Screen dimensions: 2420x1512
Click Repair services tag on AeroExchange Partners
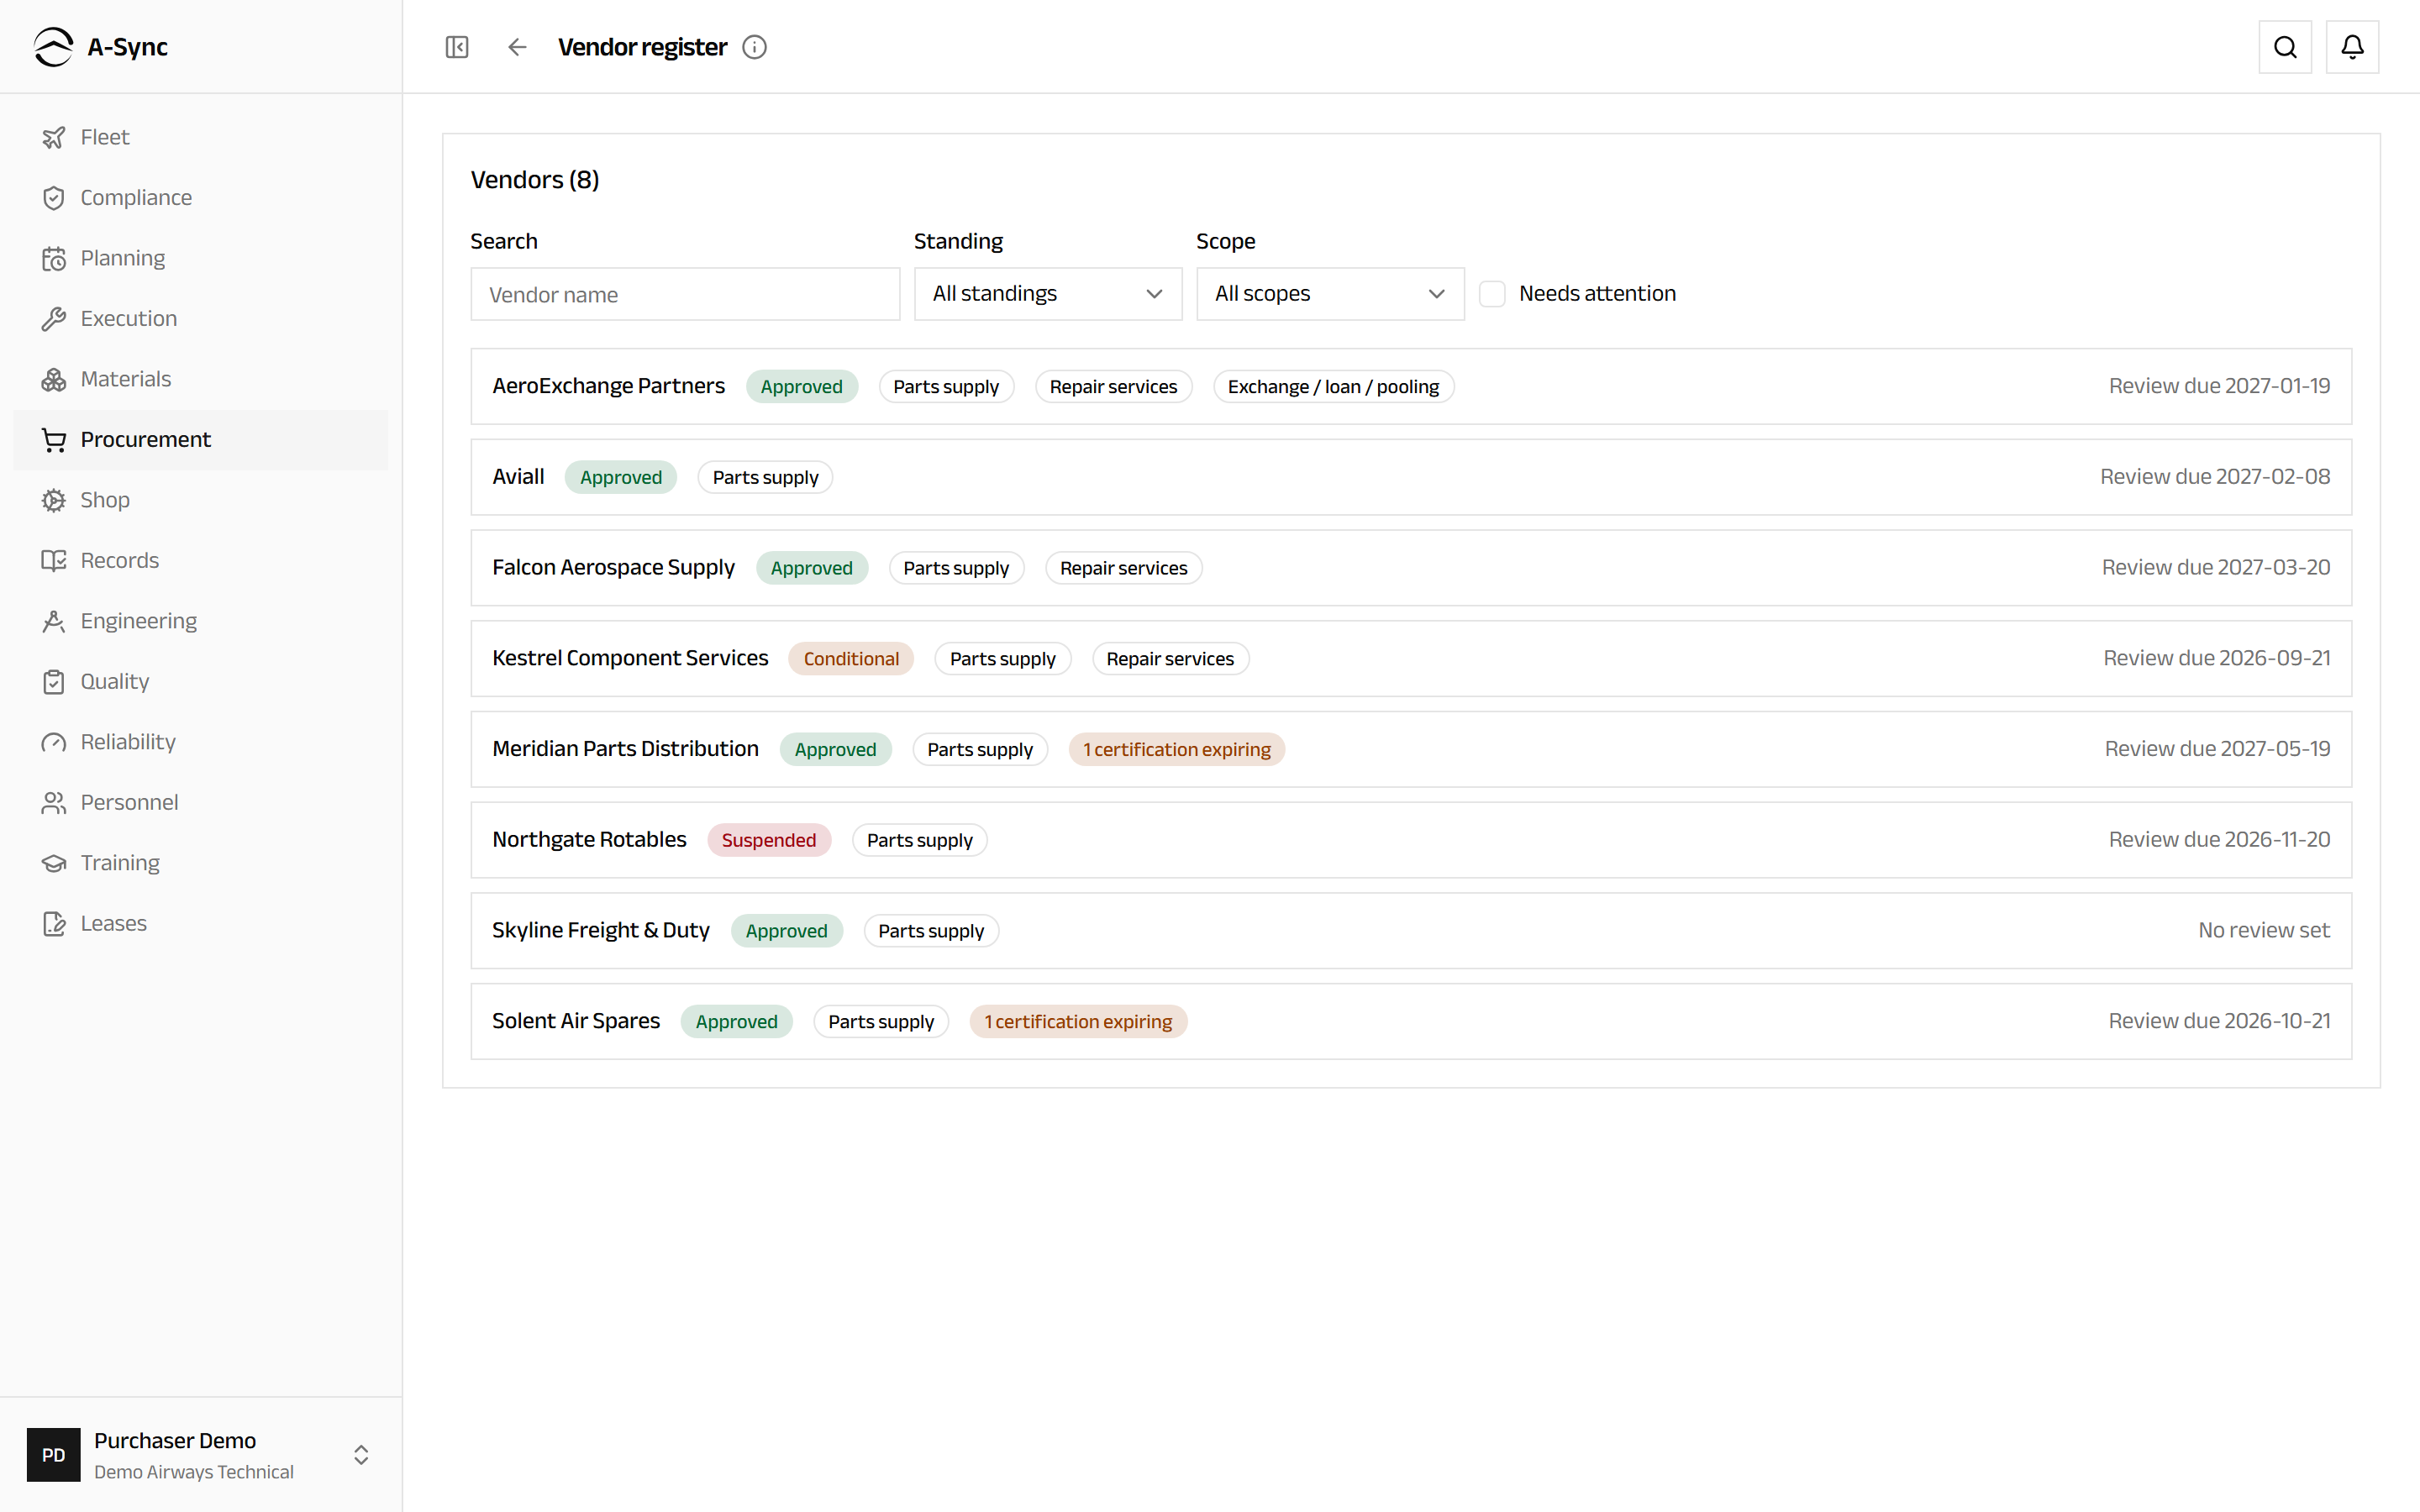tap(1113, 387)
